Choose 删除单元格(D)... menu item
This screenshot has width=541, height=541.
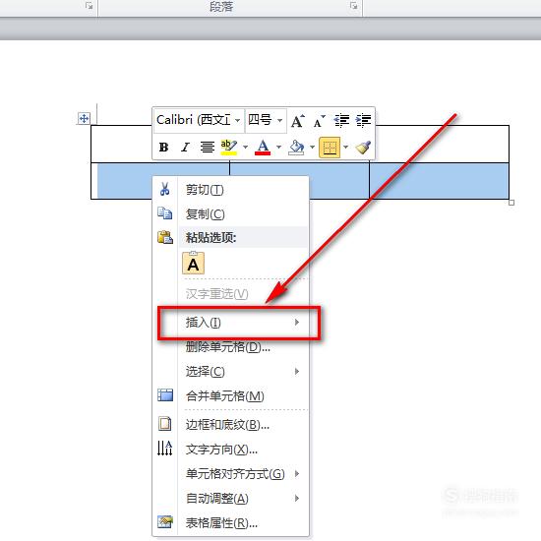(x=230, y=347)
